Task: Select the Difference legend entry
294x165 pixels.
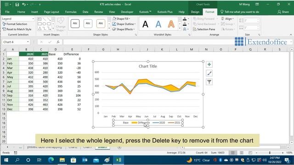Action: click(x=141, y=122)
